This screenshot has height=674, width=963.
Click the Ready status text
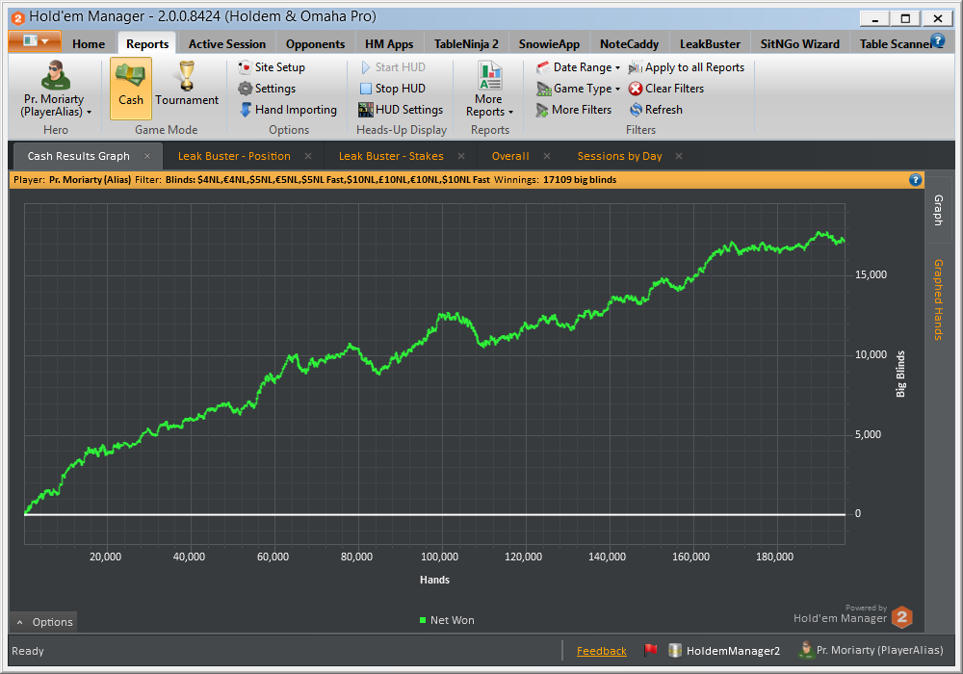click(28, 651)
